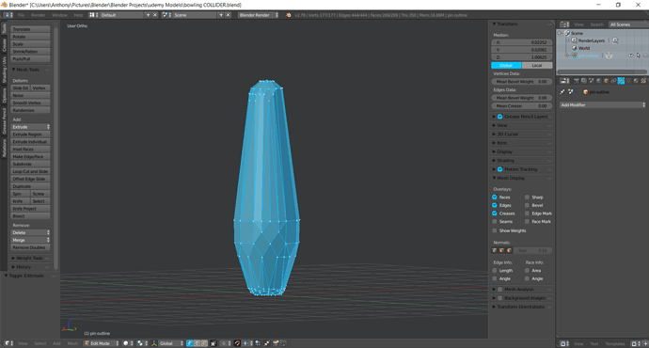
Task: Toggle pin icon in properties context
Action: pos(562,92)
